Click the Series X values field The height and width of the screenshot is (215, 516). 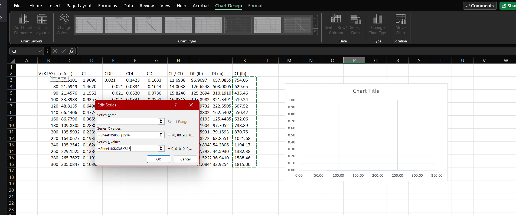click(x=128, y=135)
